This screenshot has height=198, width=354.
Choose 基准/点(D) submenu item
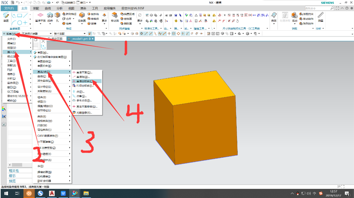(52, 72)
